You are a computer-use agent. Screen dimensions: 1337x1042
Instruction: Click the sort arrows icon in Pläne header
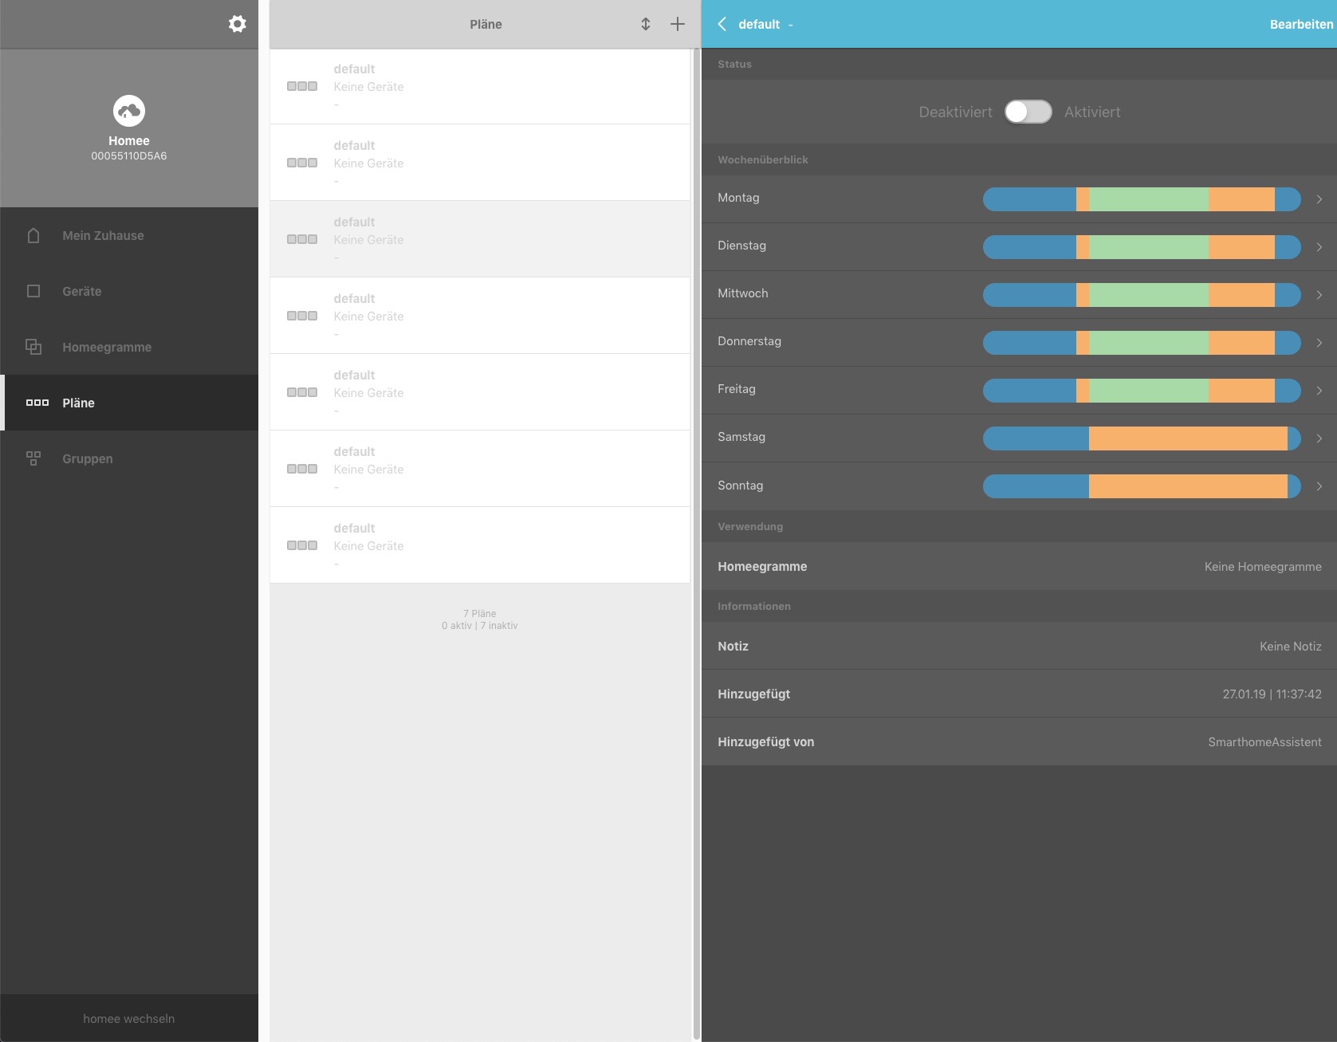[x=646, y=24]
